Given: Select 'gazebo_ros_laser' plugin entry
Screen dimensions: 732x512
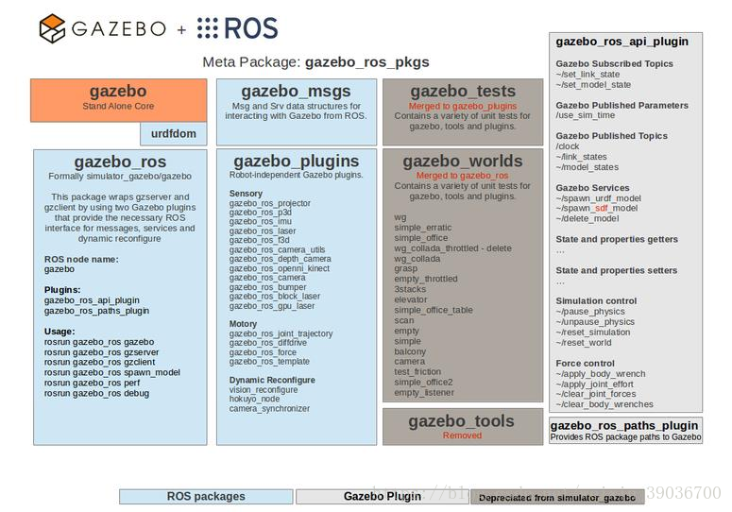Looking at the screenshot, I should coord(263,231).
